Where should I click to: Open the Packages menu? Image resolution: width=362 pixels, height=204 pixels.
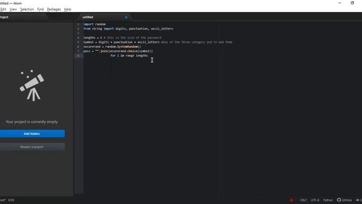54,9
